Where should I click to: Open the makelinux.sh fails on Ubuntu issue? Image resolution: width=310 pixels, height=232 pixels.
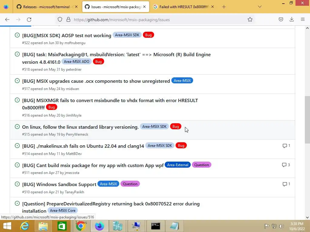tap(83, 146)
